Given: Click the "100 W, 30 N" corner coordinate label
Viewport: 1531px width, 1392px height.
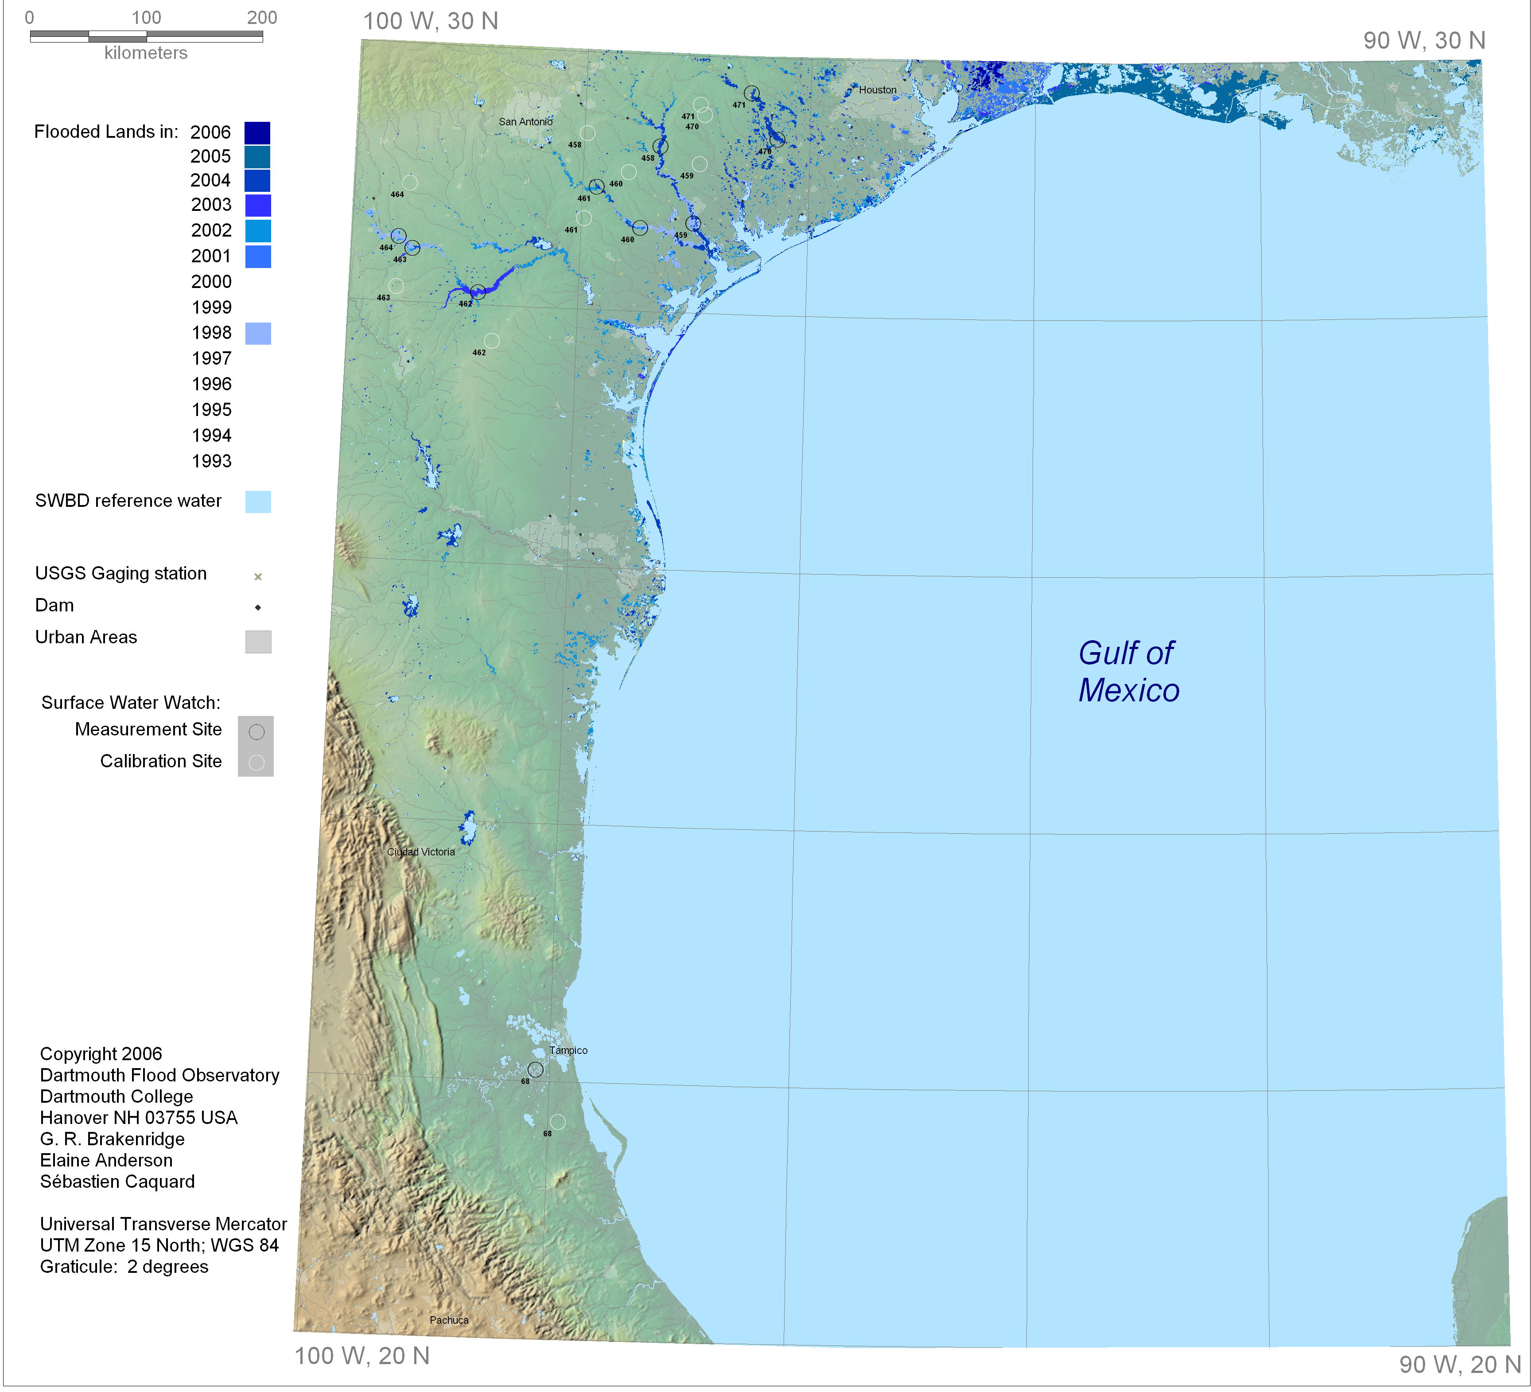Looking at the screenshot, I should pyautogui.click(x=431, y=21).
